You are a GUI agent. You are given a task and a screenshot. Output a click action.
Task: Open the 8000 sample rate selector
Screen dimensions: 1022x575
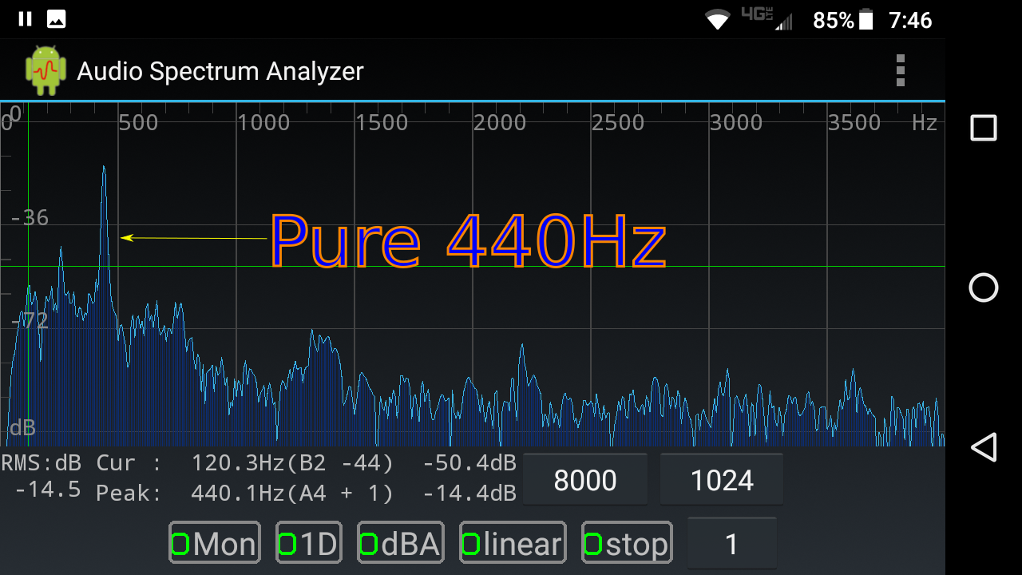pyautogui.click(x=585, y=479)
